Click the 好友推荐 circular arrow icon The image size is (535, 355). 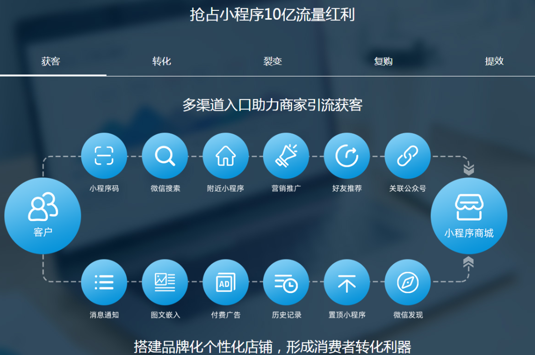point(347,156)
